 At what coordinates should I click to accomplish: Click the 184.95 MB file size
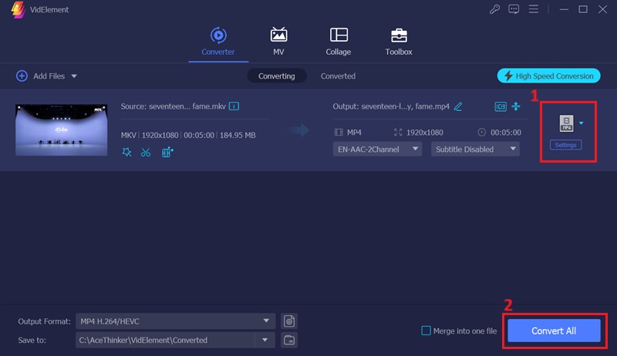click(x=238, y=135)
